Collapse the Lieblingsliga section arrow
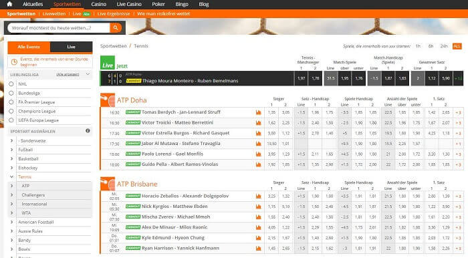 point(88,74)
